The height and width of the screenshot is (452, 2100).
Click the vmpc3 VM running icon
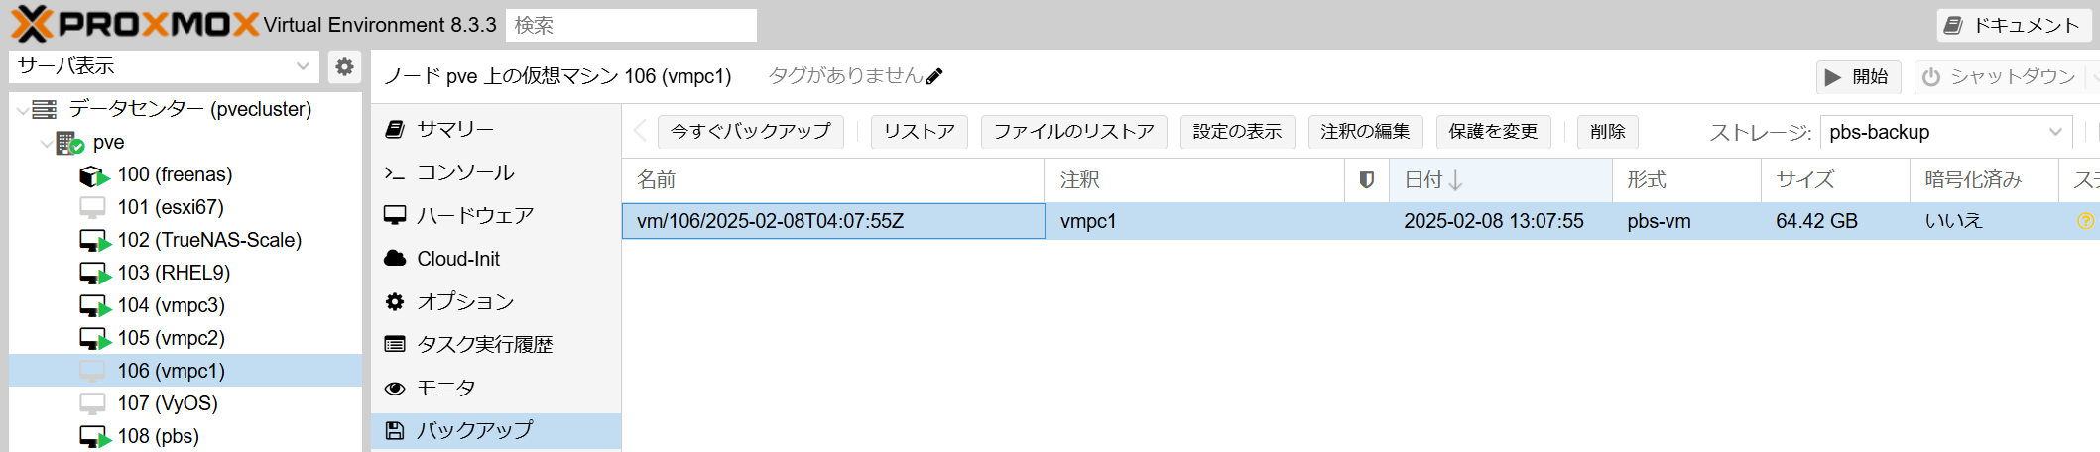(x=94, y=306)
